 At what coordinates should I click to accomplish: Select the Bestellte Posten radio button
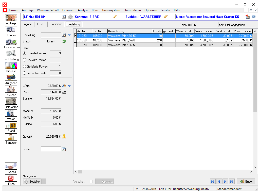24,60
